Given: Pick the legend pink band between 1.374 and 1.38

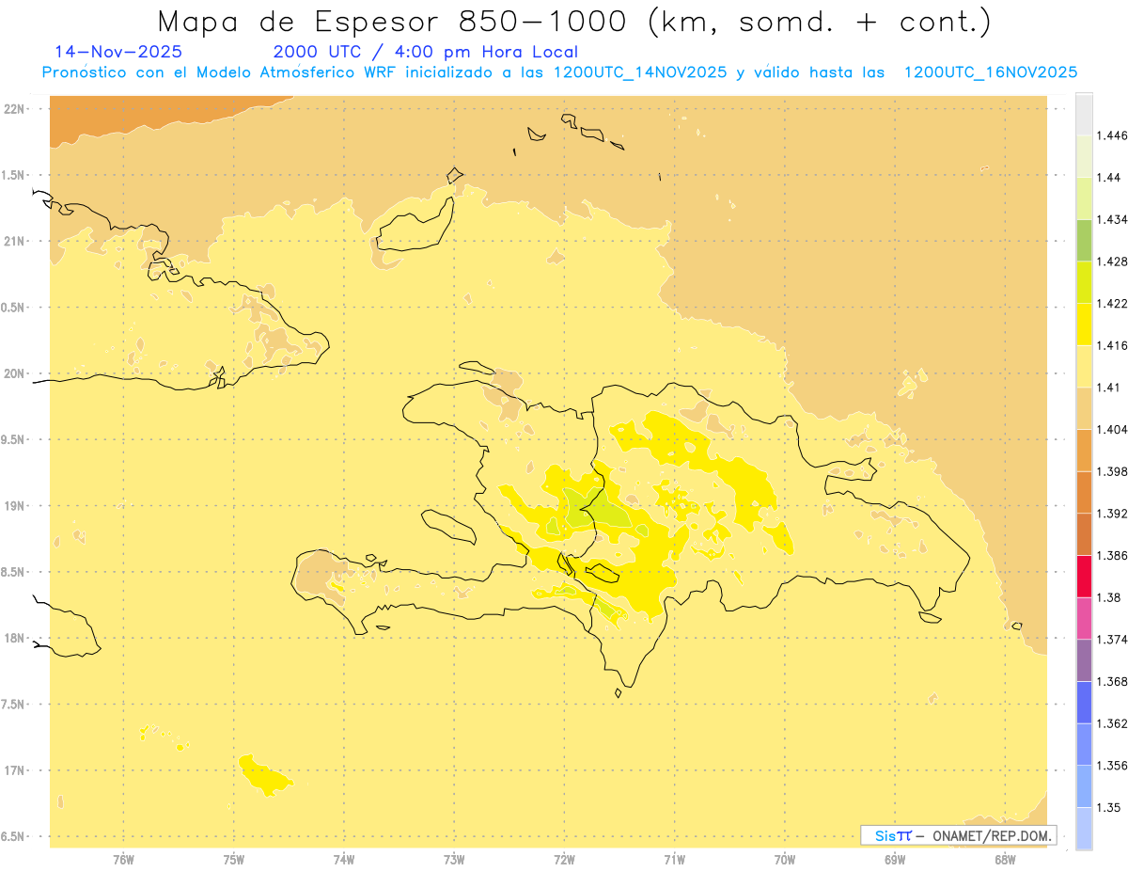Looking at the screenshot, I should click(1084, 618).
